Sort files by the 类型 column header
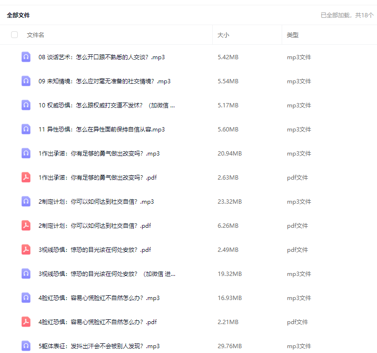Viewport: 377px width, 353px height. tap(293, 35)
